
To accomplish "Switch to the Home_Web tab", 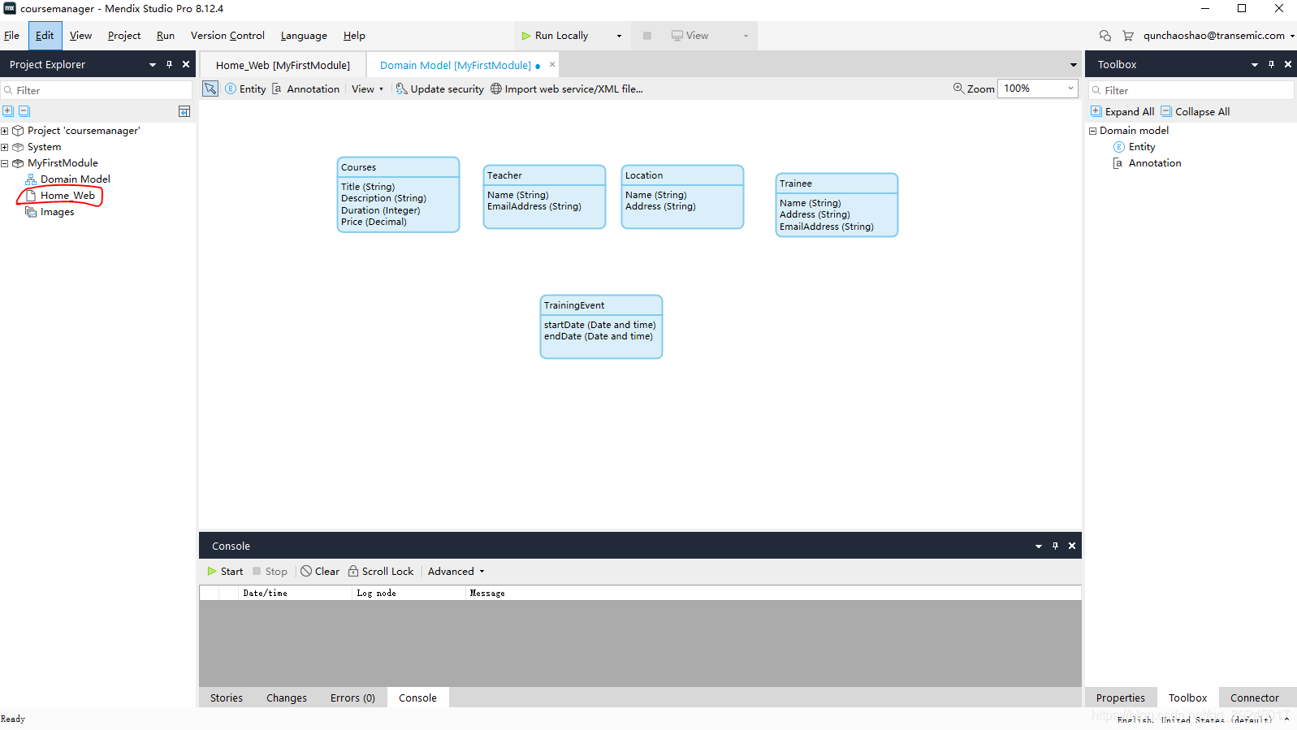I will point(283,65).
